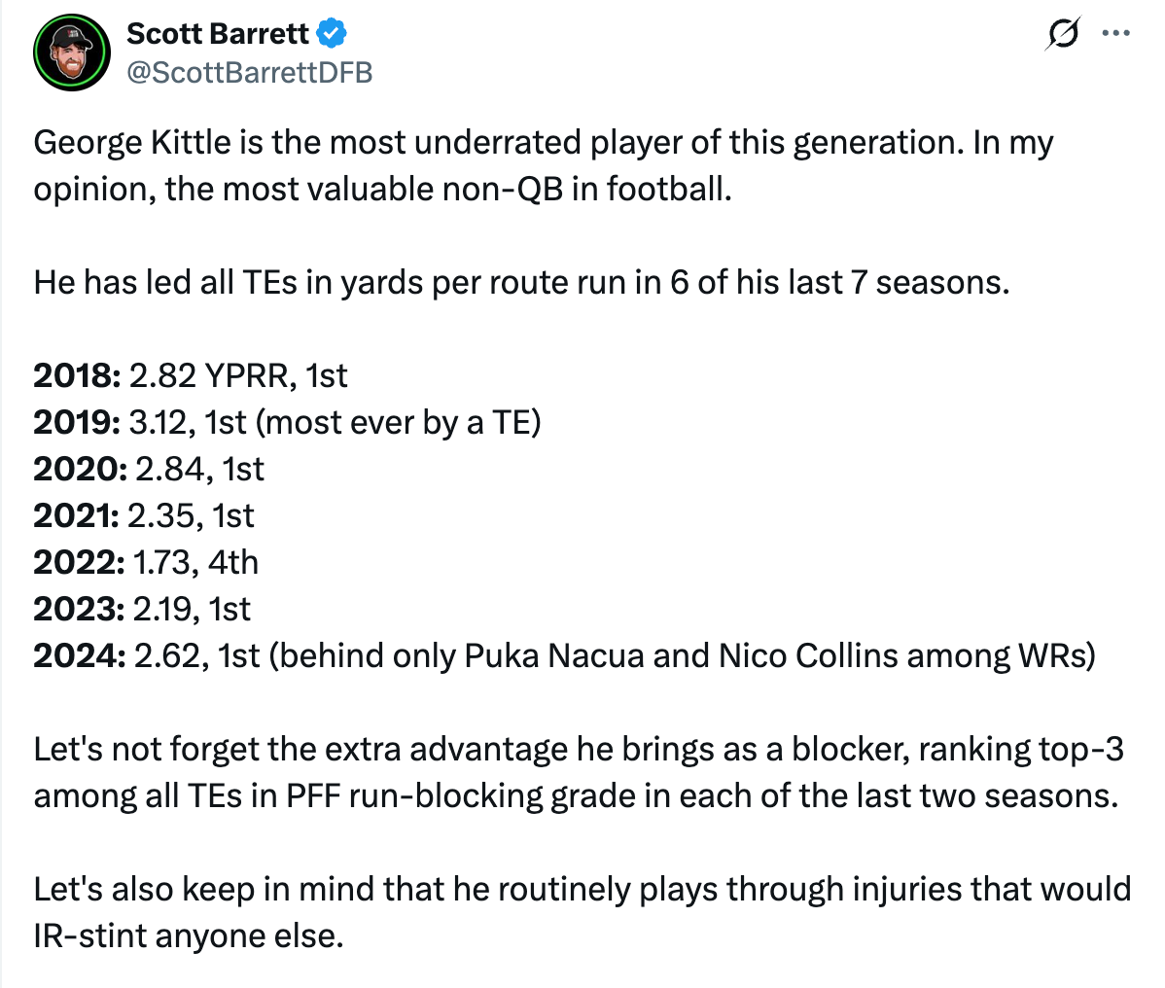
Task: Click the bold 2022: year label
Action: [x=79, y=562]
